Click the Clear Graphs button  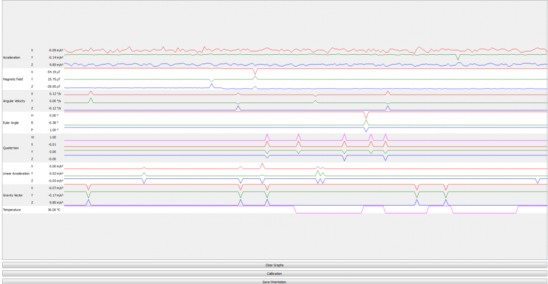pyautogui.click(x=274, y=265)
